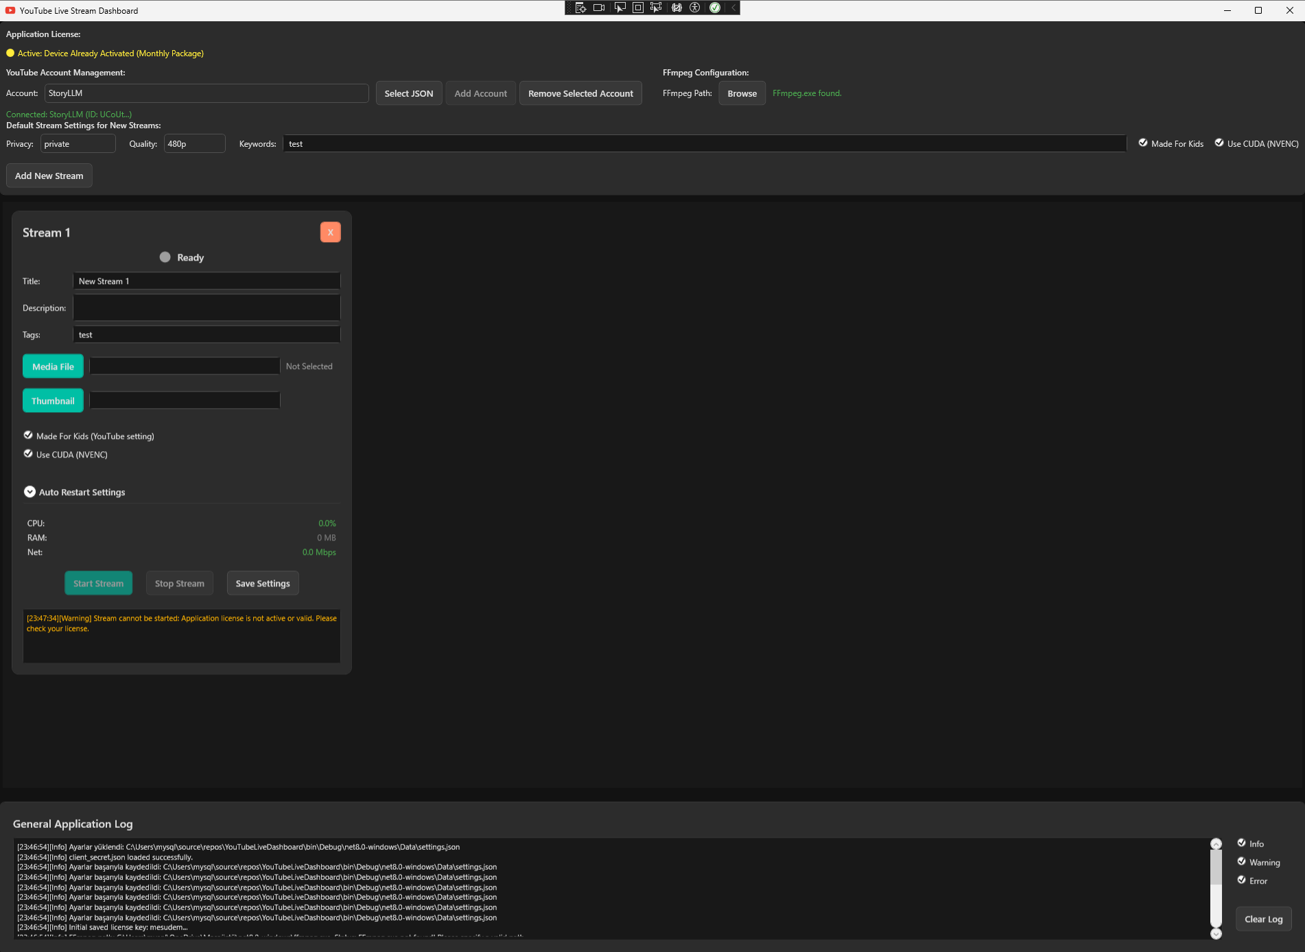Click Select JSON button
Screen dimensions: 1305x952
409,93
